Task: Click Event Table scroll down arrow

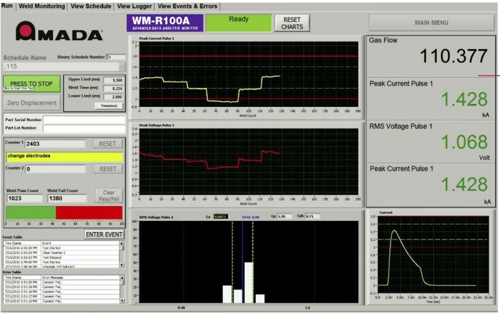Action: point(121,265)
